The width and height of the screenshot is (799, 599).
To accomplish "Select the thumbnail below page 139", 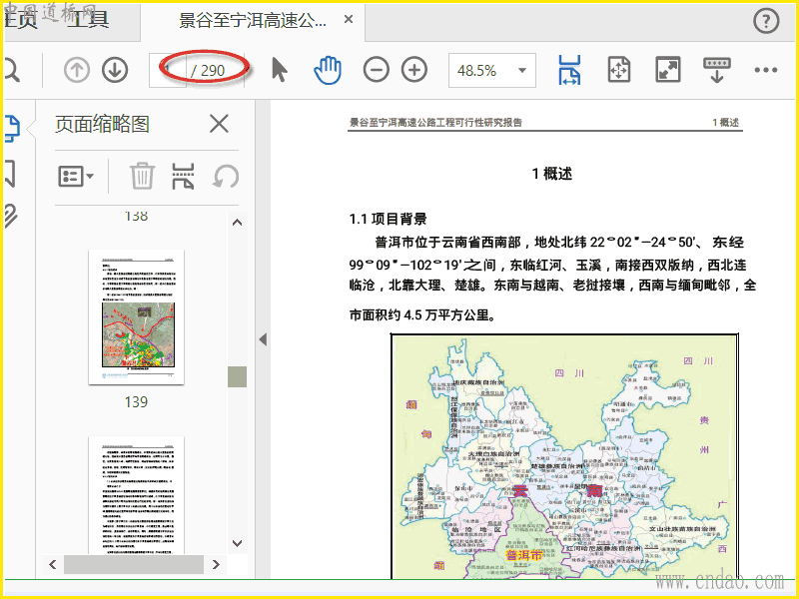I will (x=136, y=494).
